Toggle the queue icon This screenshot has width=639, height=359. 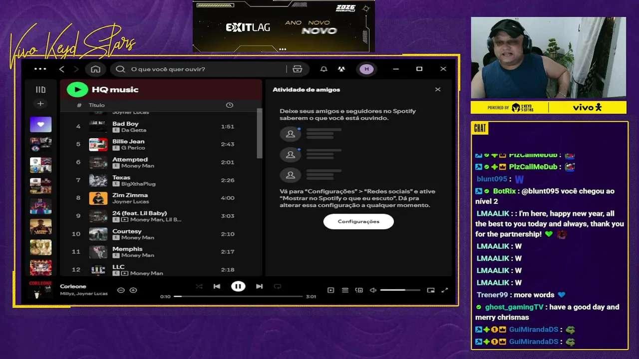[x=345, y=290]
